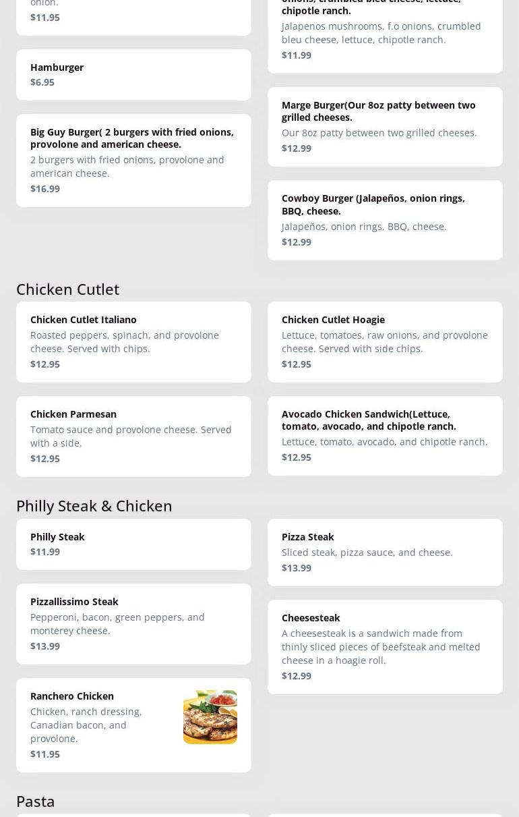Click the Pasta section heading
The width and height of the screenshot is (519, 817).
click(36, 801)
